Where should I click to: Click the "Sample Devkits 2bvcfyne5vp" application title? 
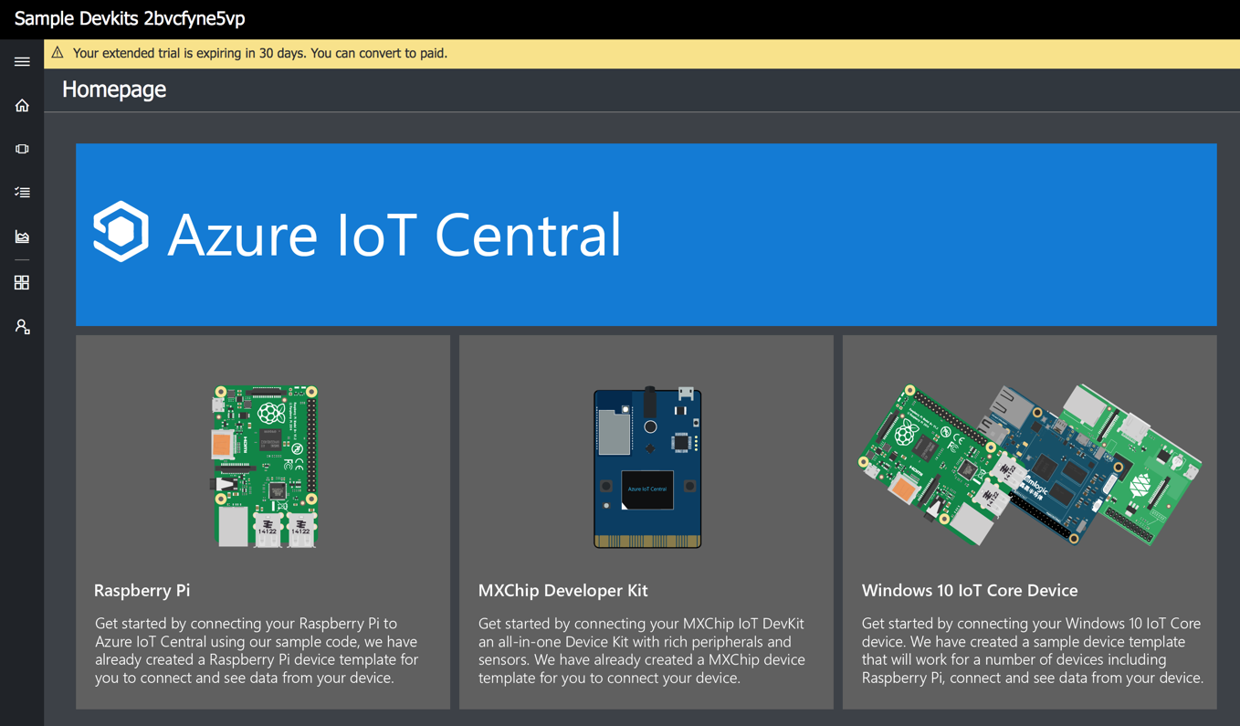tap(130, 18)
